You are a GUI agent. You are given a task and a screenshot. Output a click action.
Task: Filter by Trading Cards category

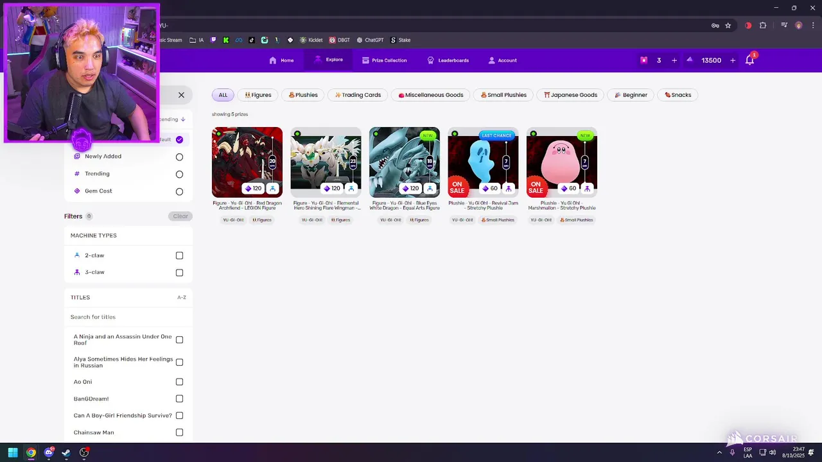click(358, 95)
